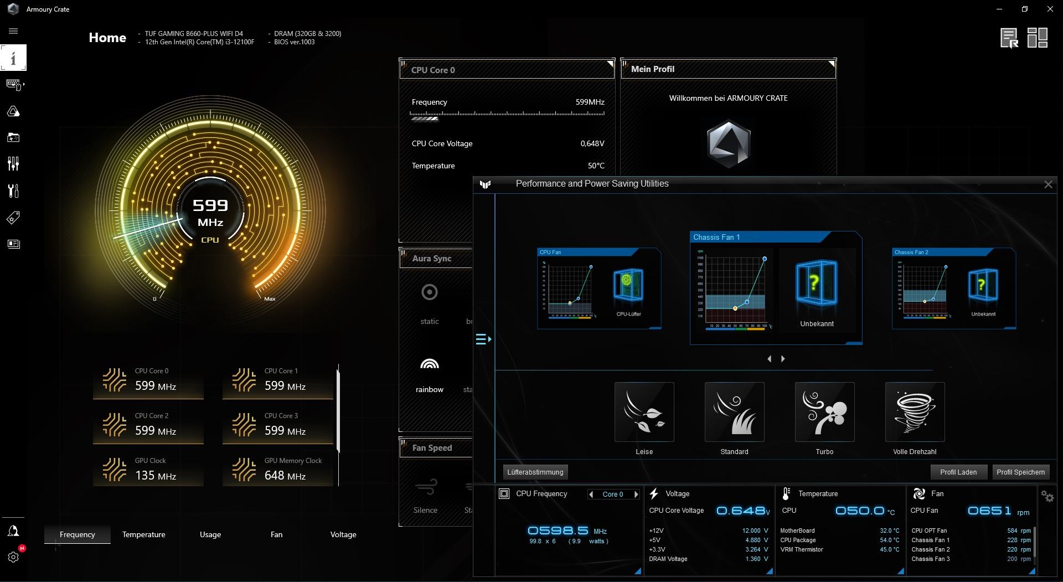Apply the Turbo fan profile
Viewport: 1063px width, 582px height.
(825, 412)
